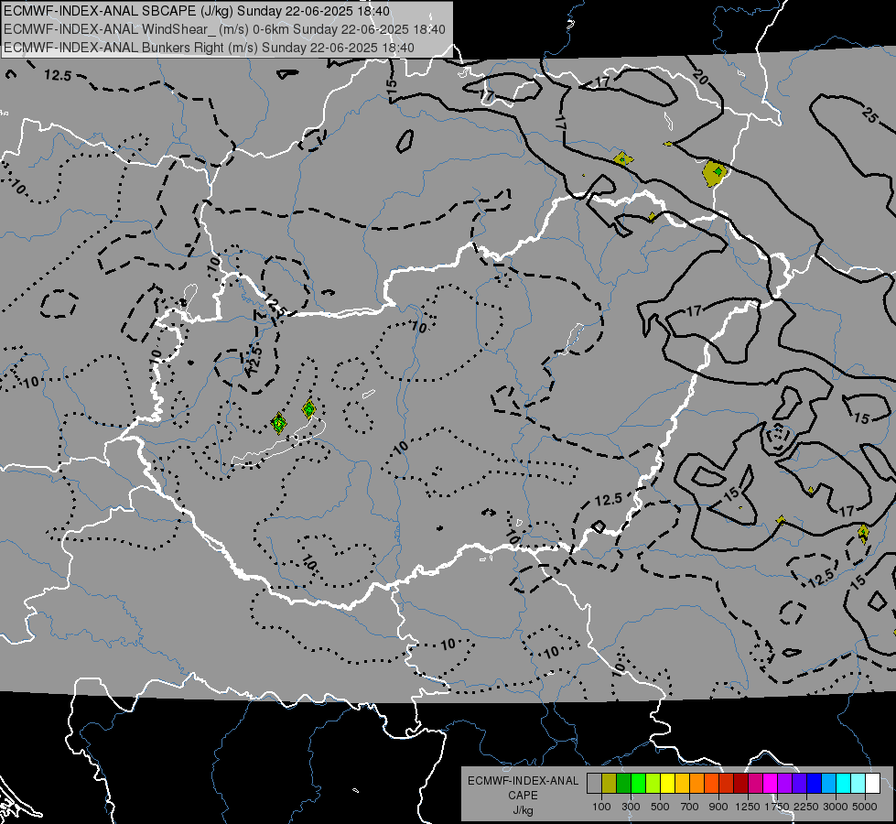The image size is (896, 824).
Task: Click the 1750 legend value
Action: (x=777, y=807)
